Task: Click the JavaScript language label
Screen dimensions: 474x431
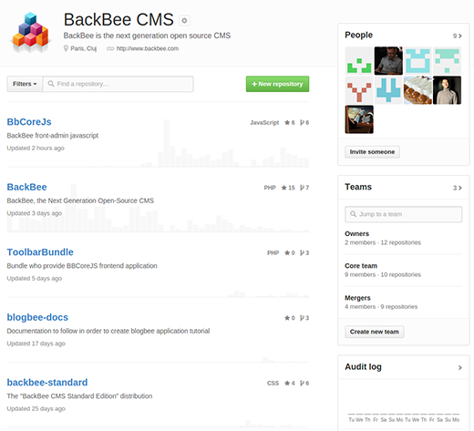Action: 264,123
